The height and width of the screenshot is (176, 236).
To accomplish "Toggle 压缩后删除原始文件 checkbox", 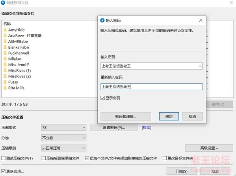I will (x=44, y=158).
